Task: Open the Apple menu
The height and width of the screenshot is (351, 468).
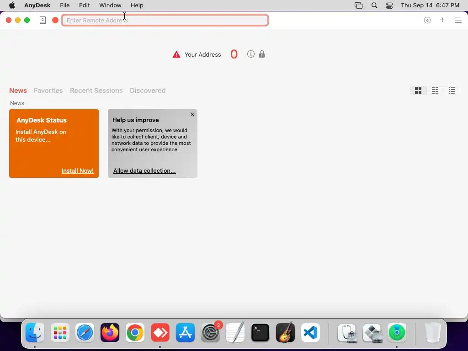Action: click(x=12, y=5)
